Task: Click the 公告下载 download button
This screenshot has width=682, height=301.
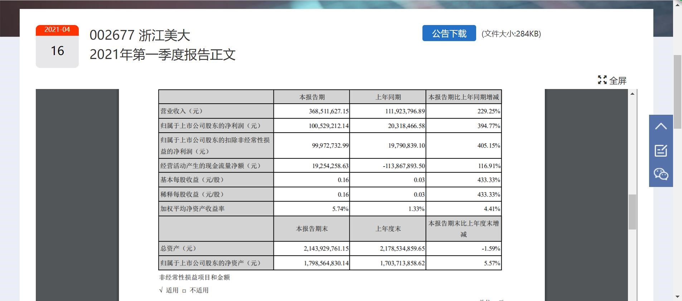Action: point(449,33)
